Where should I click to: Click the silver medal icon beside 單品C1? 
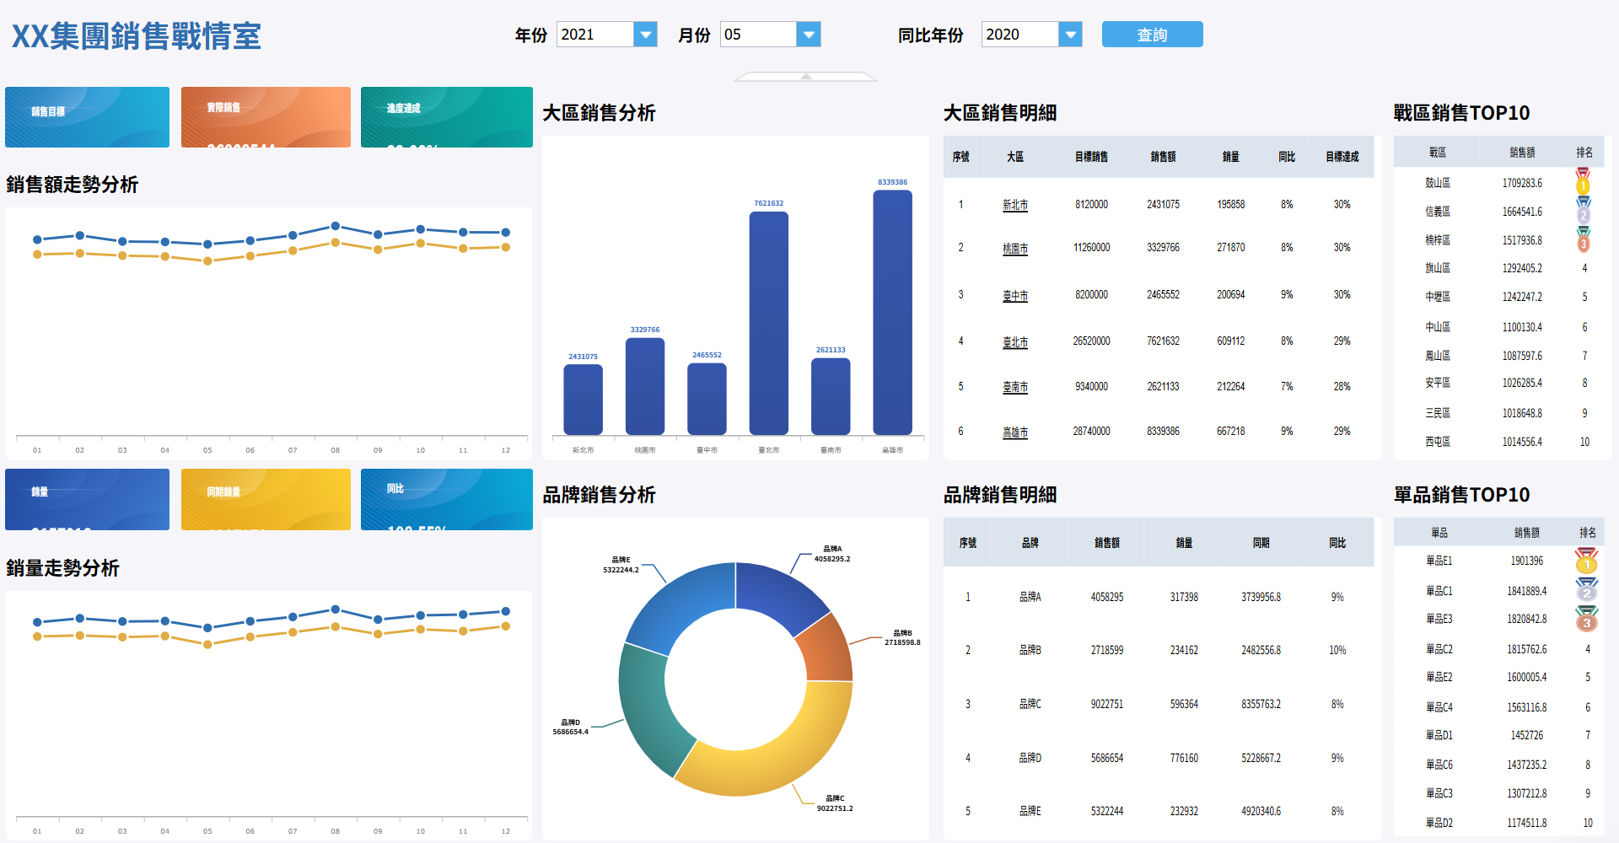pos(1586,590)
